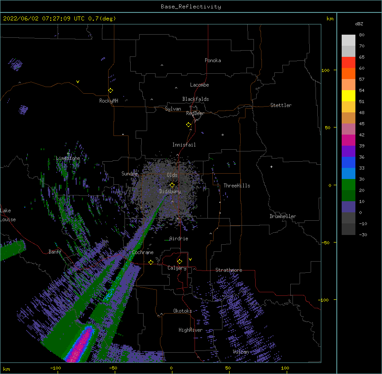Click the Banff map label

55,252
